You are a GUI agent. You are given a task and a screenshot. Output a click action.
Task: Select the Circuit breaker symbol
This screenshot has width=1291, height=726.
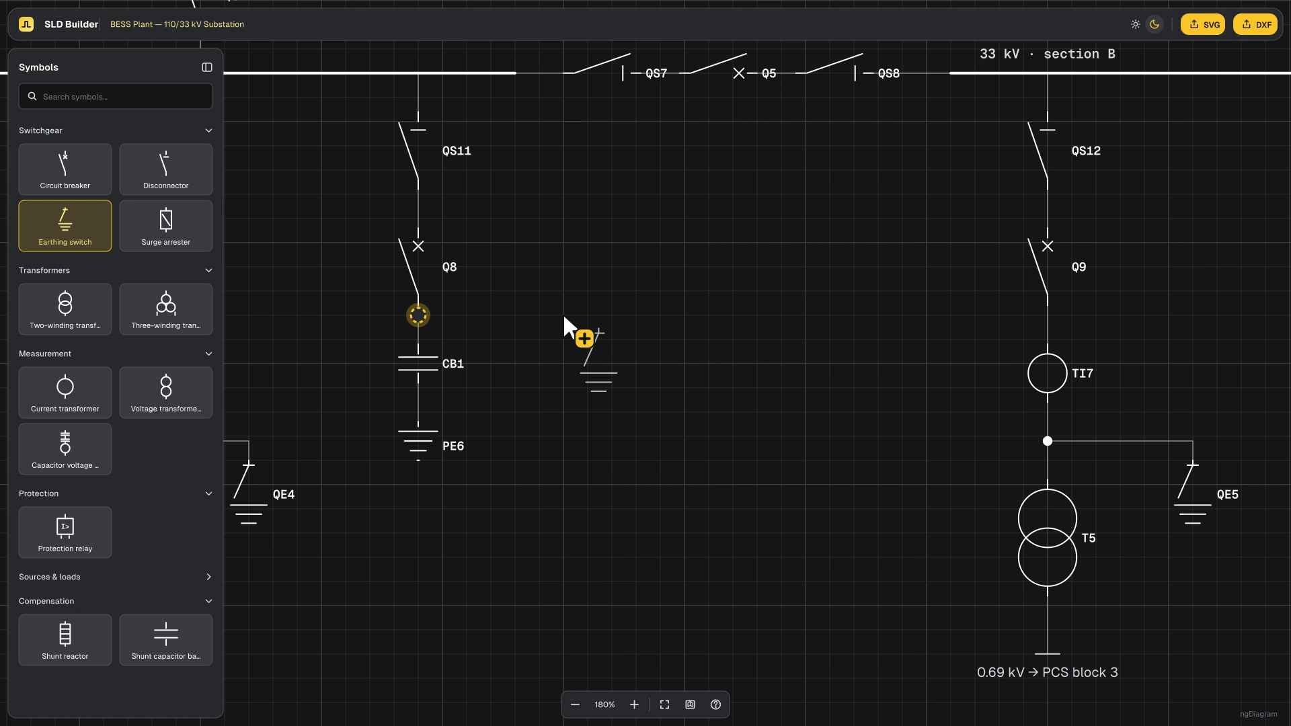[65, 169]
